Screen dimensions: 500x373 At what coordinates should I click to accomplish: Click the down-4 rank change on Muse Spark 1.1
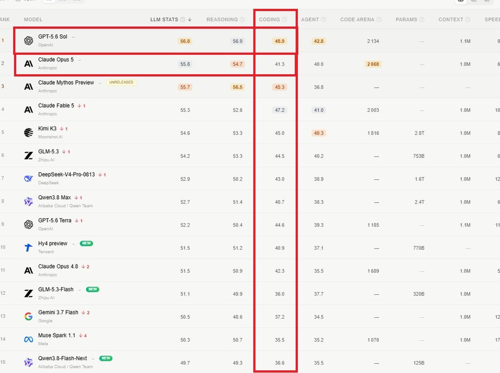point(83,335)
